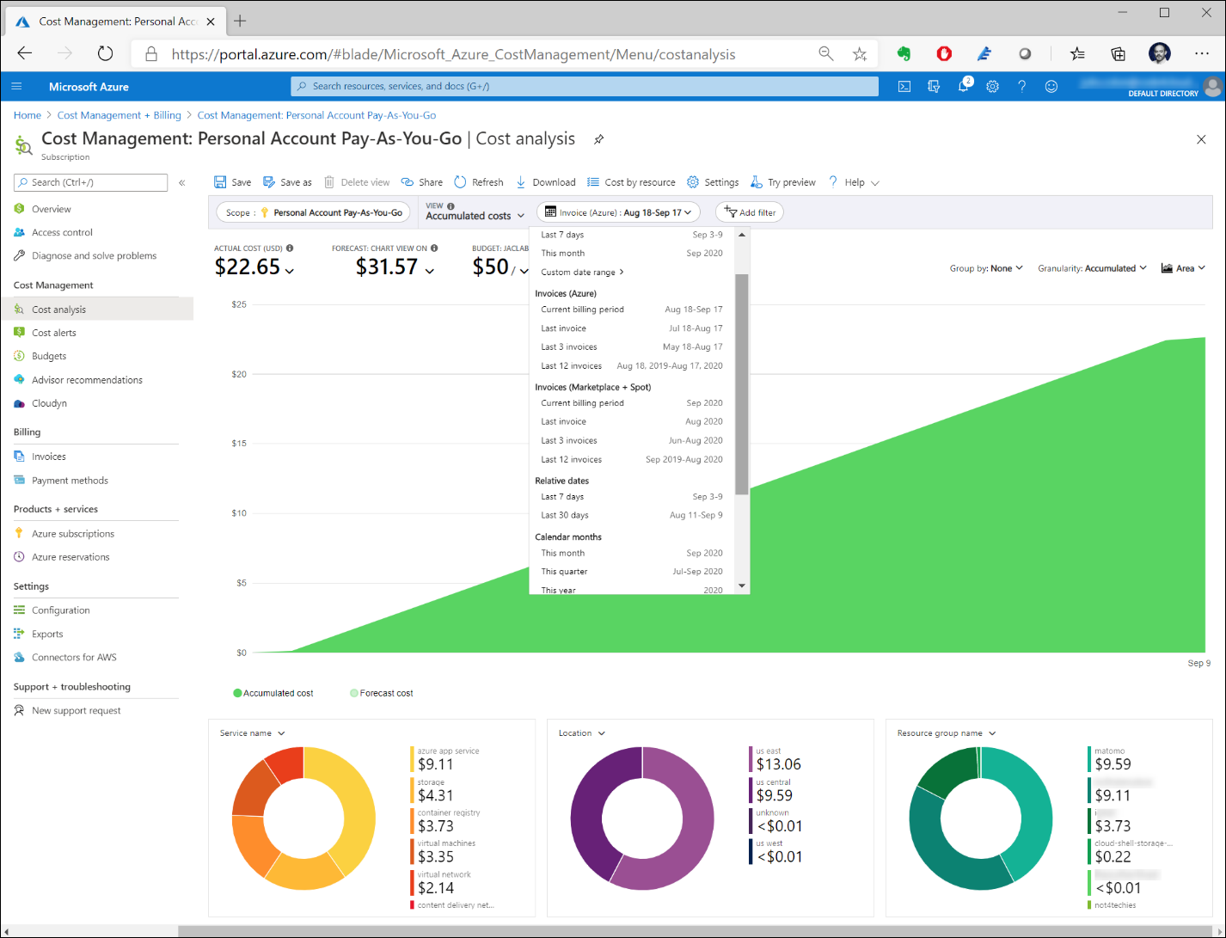Open the Accumulated costs view dropdown
This screenshot has width=1226, height=938.
coord(475,216)
